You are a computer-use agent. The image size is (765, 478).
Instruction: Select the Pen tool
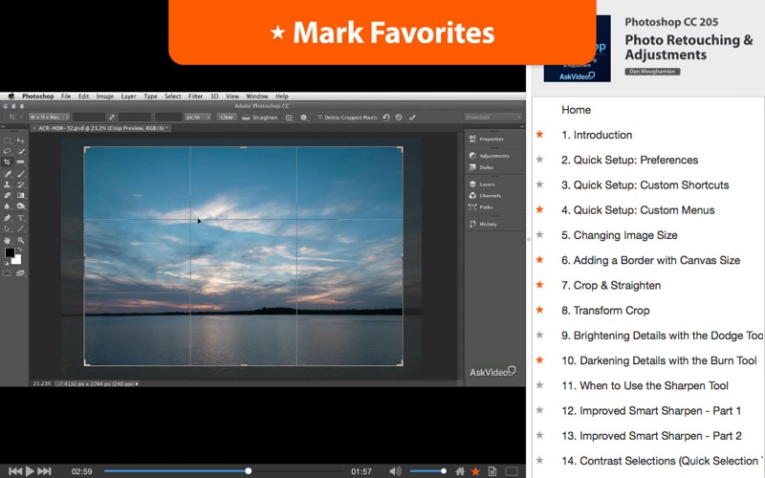click(x=8, y=218)
